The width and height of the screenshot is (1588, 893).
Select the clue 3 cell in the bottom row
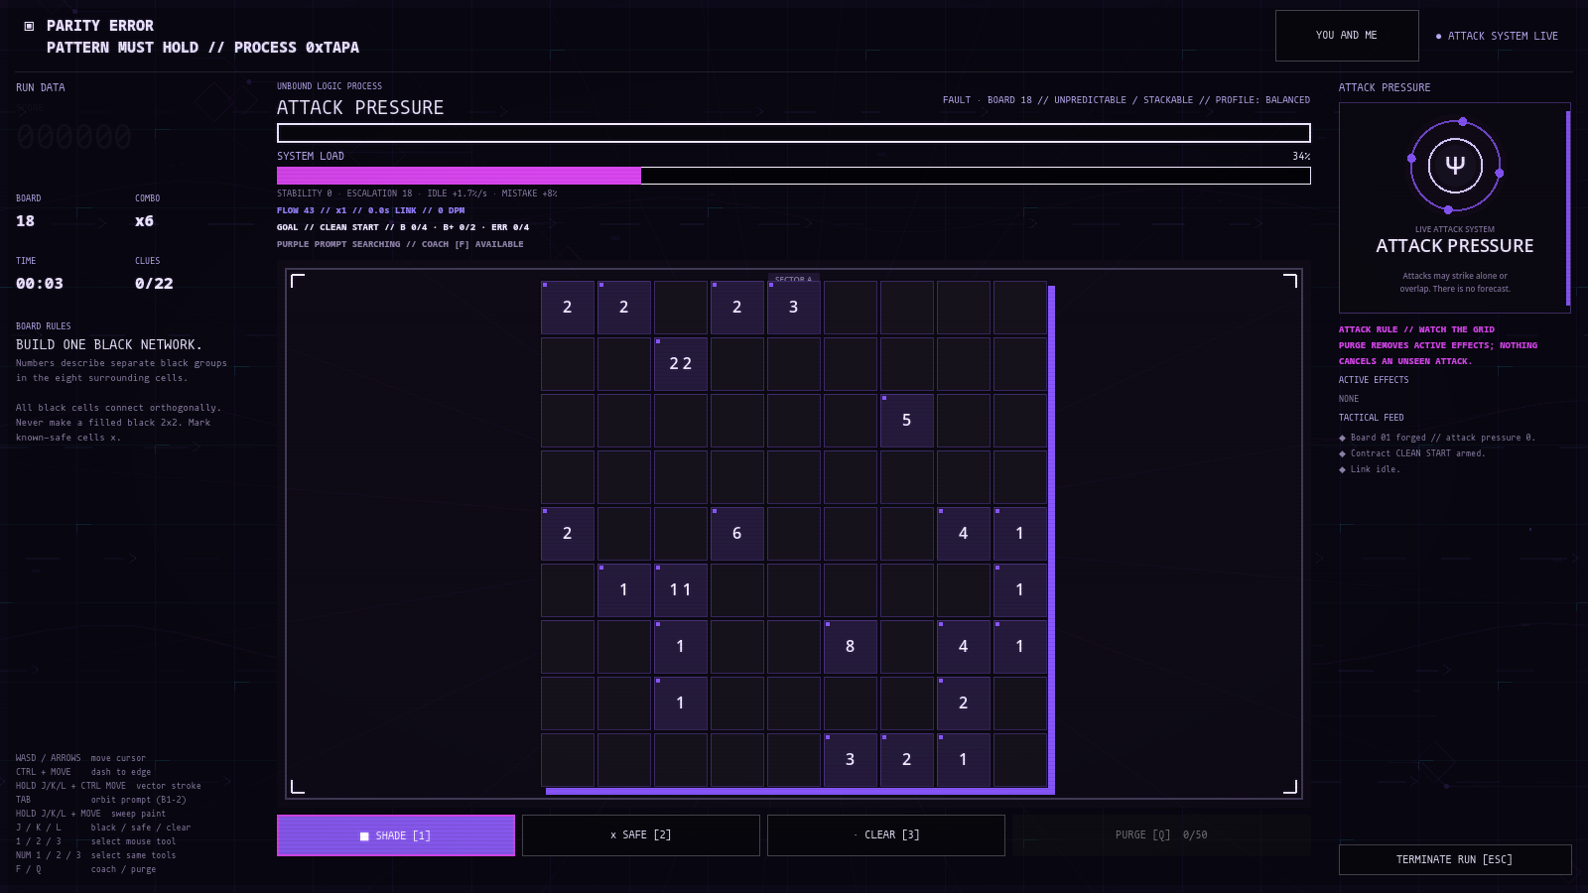(x=851, y=760)
